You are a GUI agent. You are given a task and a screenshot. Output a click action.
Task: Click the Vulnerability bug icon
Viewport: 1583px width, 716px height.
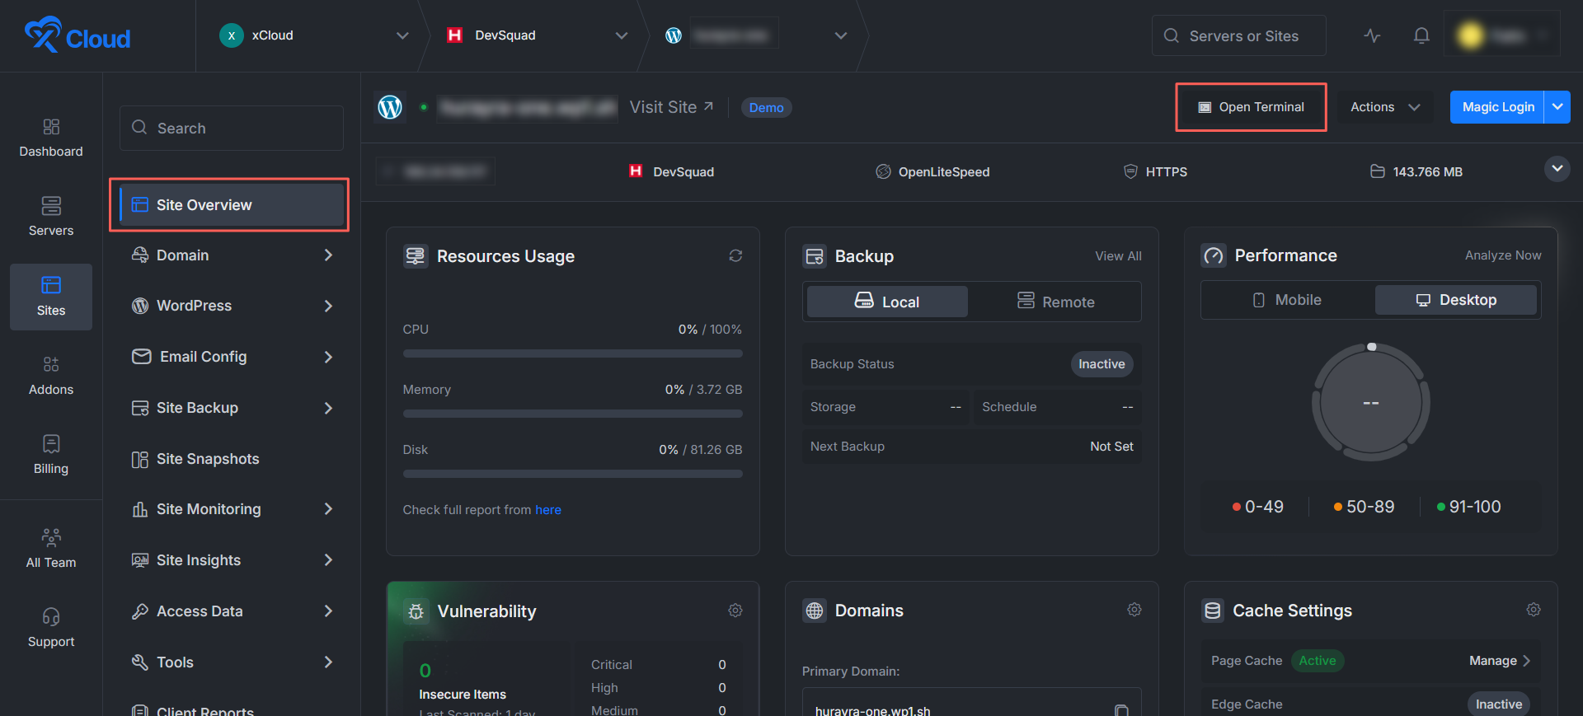coord(416,611)
